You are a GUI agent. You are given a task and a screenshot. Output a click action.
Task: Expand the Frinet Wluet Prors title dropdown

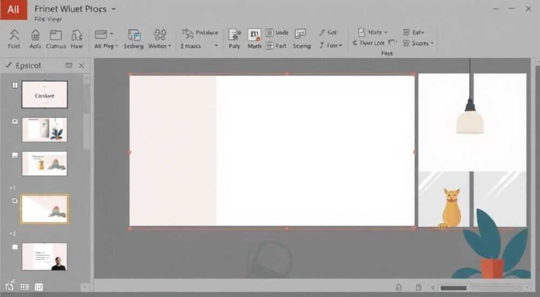point(113,9)
